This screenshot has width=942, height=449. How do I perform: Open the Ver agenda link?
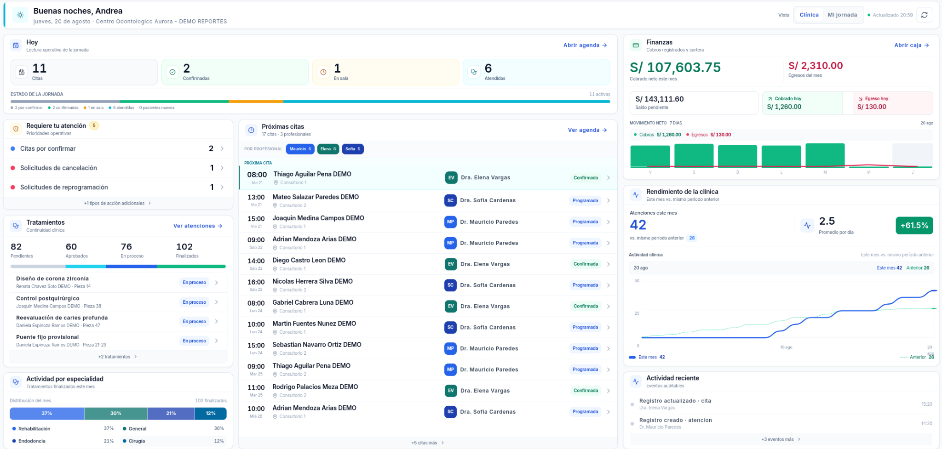(x=587, y=130)
